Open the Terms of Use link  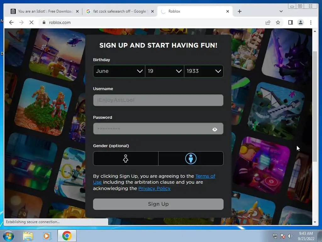205,176
